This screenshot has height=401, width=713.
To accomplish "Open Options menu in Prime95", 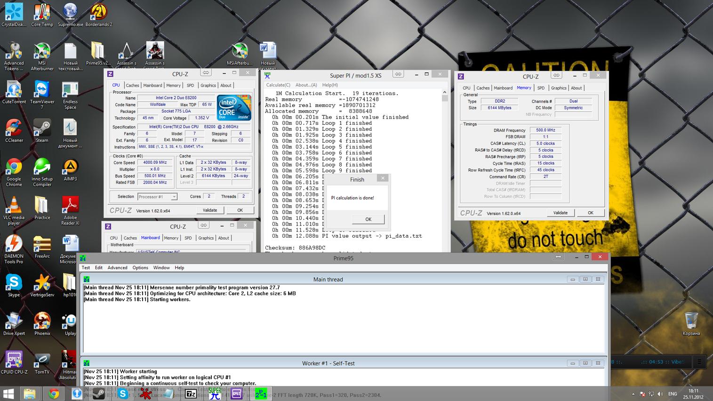I will click(140, 267).
